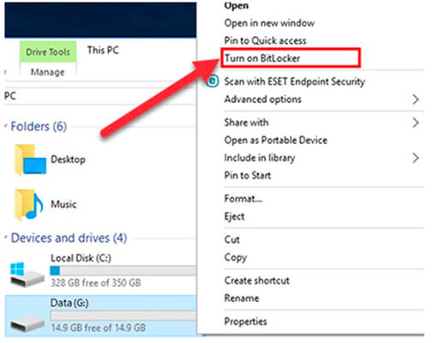Click the Local Disk (C:) usage bar
Viewport: 440px width, 343px height.
pyautogui.click(x=123, y=270)
